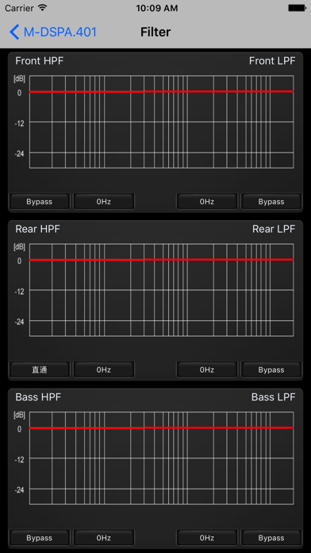Image resolution: width=311 pixels, height=553 pixels.
Task: Tap the Wi-Fi status icon
Action: (x=43, y=8)
